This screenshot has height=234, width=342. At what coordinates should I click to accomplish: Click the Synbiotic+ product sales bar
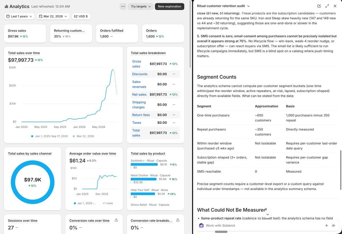[x=145, y=164]
